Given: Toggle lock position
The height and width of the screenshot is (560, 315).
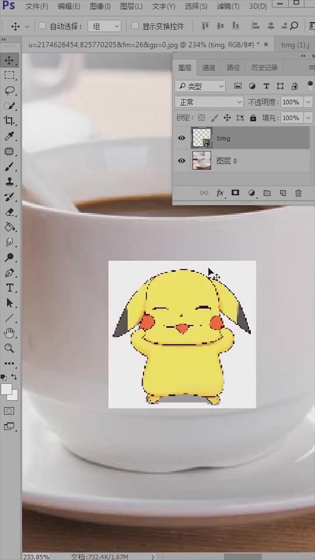Looking at the screenshot, I should (x=227, y=118).
